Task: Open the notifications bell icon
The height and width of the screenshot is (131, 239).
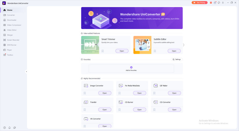Action: click(x=9, y=127)
